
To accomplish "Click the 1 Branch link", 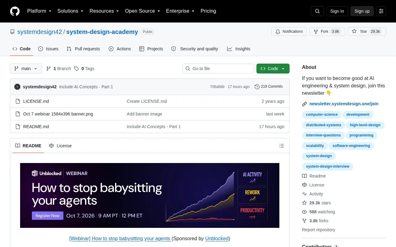I will tap(58, 69).
